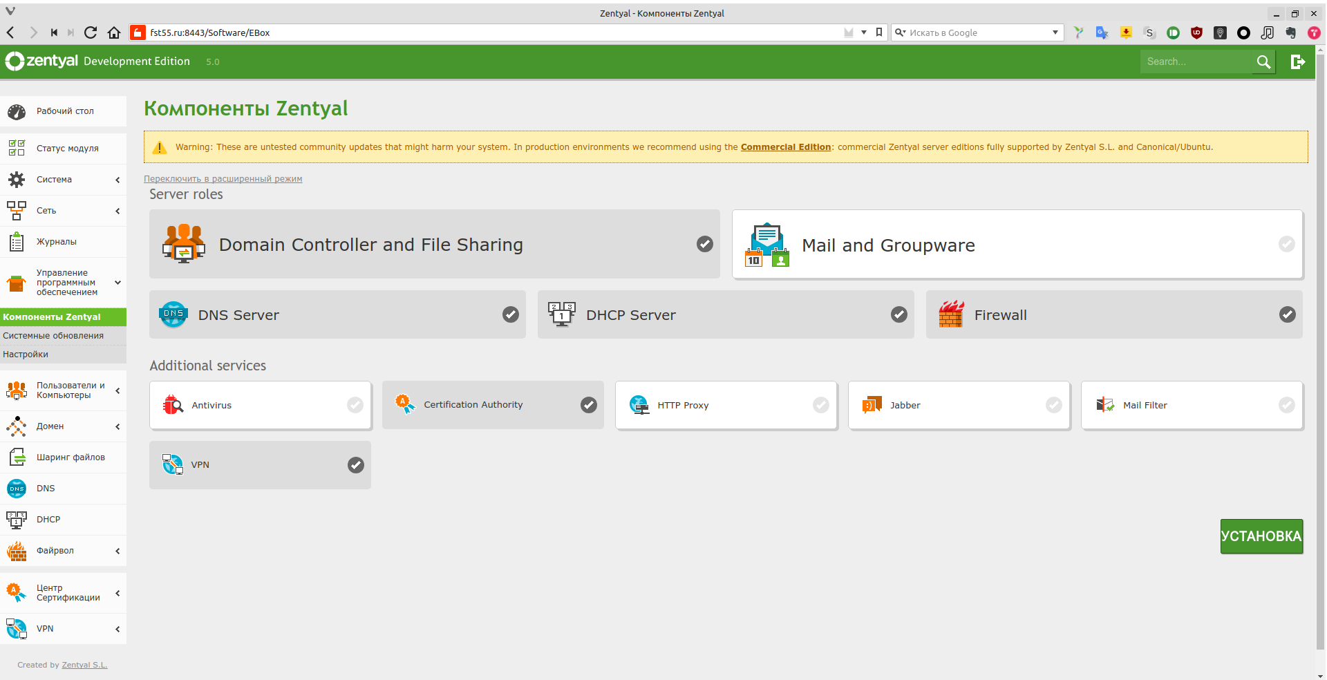Collapse the software management menu arrow

117,283
